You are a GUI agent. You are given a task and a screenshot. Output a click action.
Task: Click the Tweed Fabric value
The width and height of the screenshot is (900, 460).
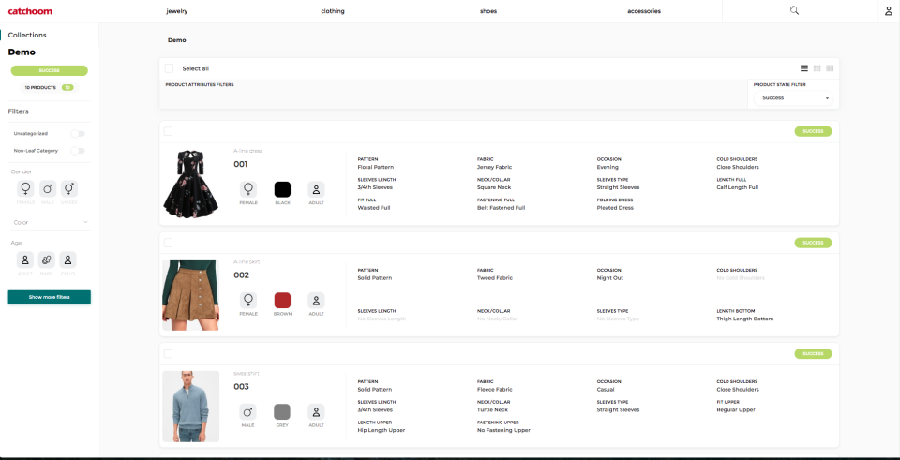tap(495, 278)
